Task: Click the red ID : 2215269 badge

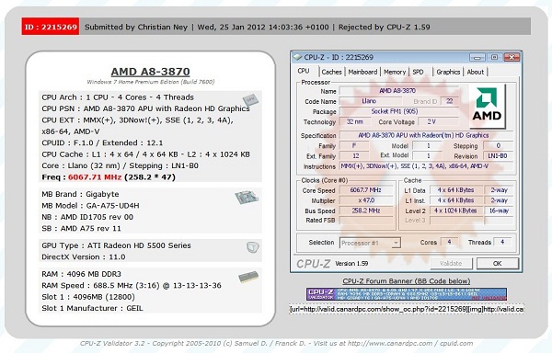Action: coord(51,27)
